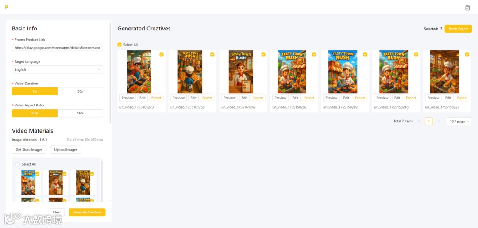The height and width of the screenshot is (228, 478).
Task: Edit url_video_1755161249
Action: click(244, 98)
